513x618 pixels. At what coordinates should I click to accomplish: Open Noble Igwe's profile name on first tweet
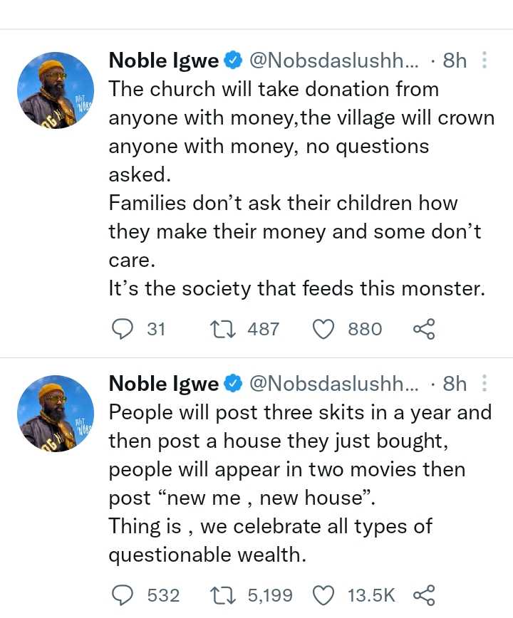pyautogui.click(x=163, y=61)
